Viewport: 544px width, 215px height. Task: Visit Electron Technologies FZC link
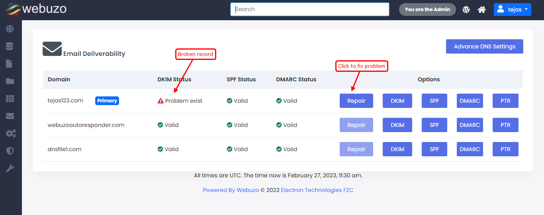[x=317, y=190]
